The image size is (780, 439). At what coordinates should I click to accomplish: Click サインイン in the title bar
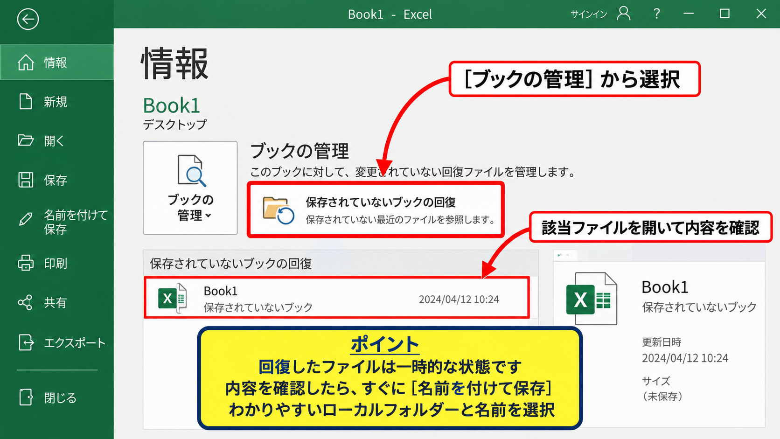pos(589,14)
